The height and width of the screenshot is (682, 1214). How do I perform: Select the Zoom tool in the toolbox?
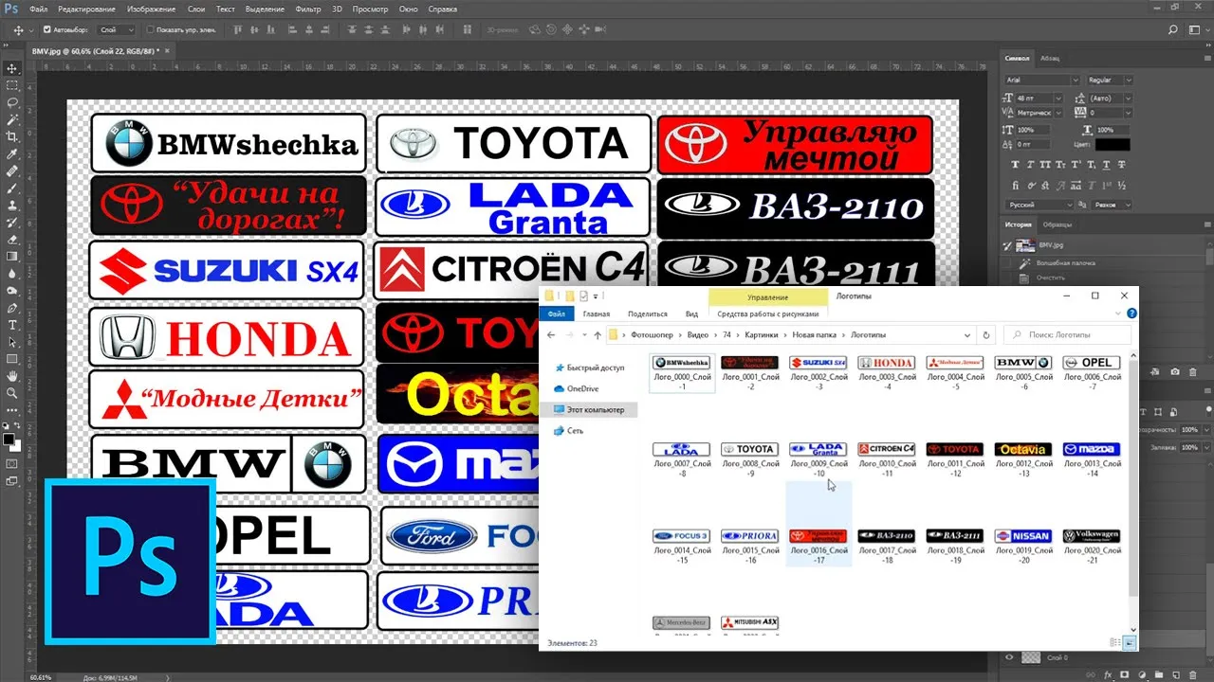point(12,393)
